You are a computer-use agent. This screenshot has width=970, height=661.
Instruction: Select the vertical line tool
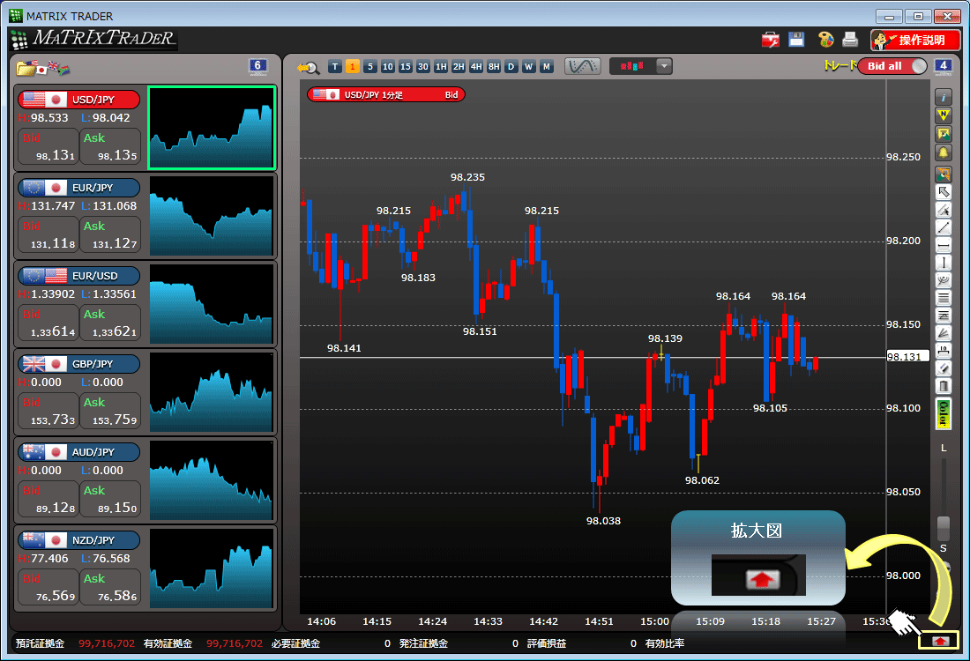click(x=944, y=263)
